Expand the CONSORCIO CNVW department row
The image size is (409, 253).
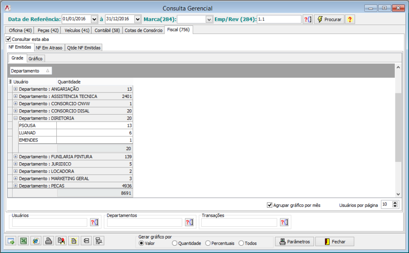coord(15,103)
